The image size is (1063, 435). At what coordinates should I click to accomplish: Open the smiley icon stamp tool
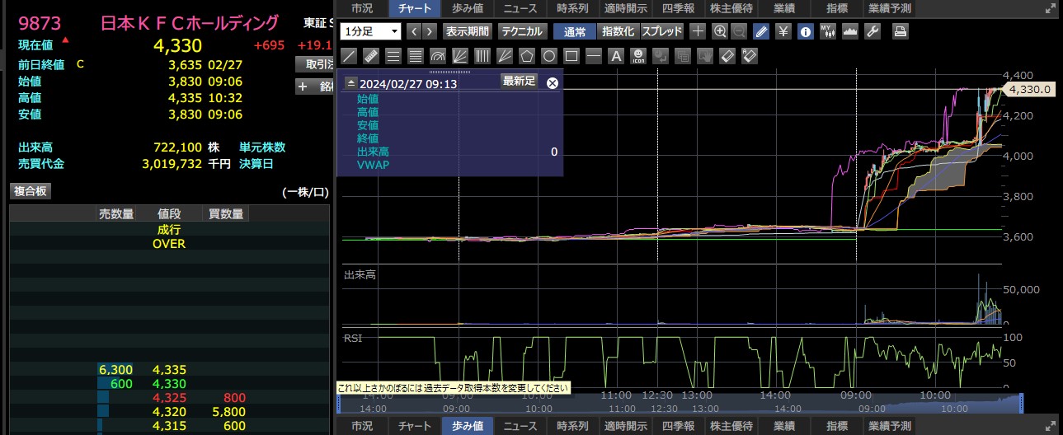(x=637, y=56)
